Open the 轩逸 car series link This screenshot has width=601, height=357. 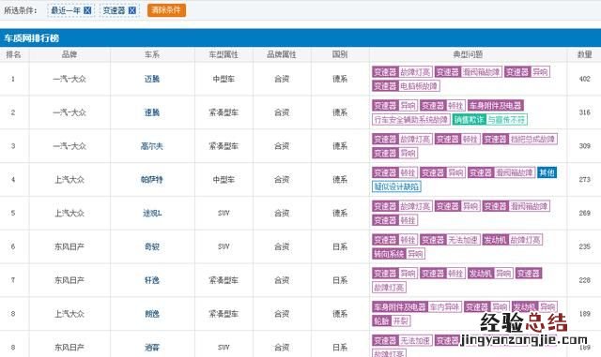pos(152,280)
